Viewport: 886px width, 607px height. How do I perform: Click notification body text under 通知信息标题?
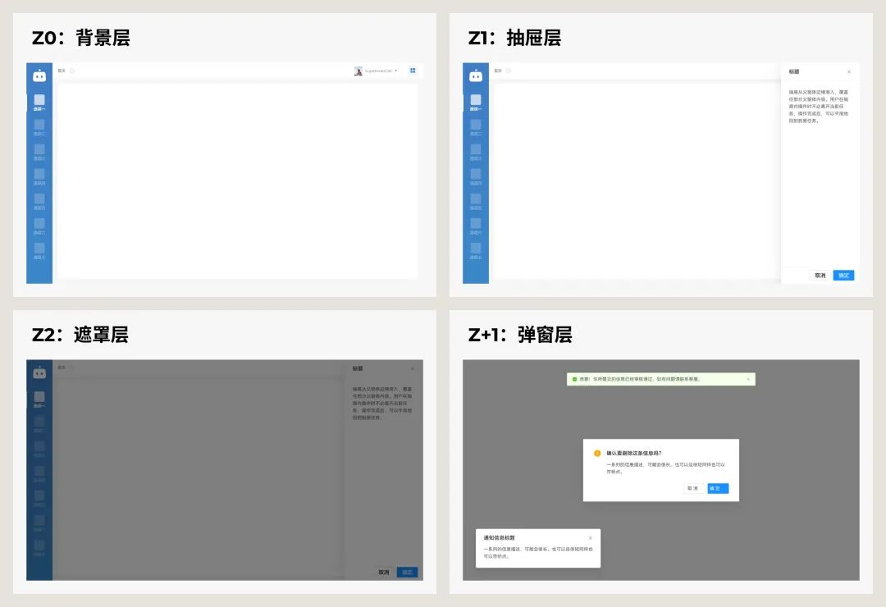click(x=538, y=553)
